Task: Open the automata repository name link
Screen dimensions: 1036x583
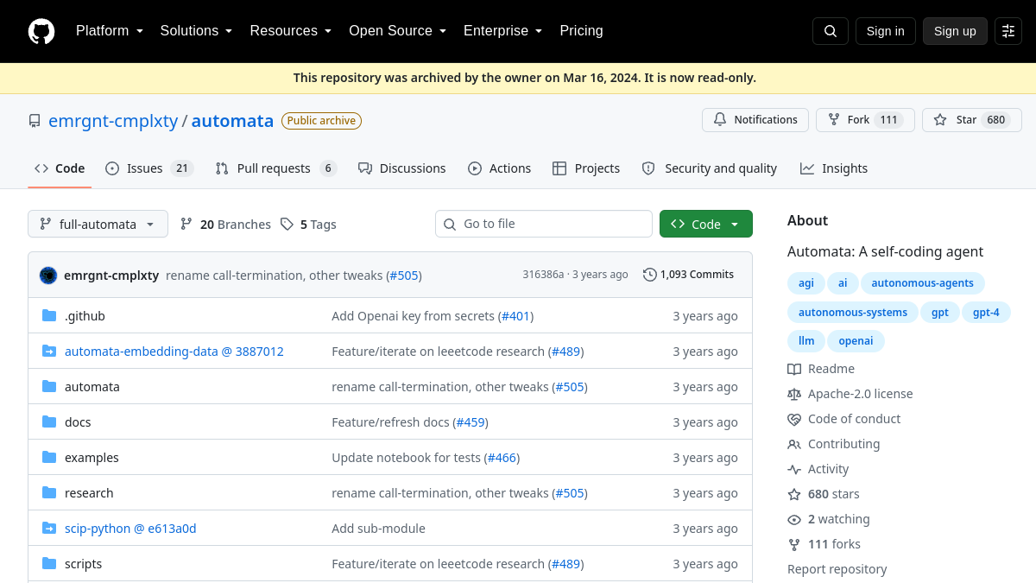Action: 232,121
